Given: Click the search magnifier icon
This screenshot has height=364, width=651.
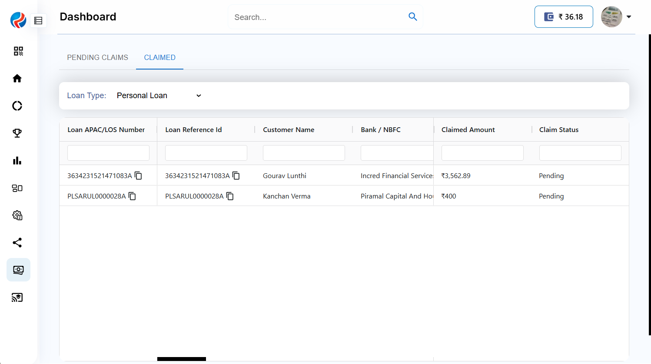Looking at the screenshot, I should [x=412, y=17].
